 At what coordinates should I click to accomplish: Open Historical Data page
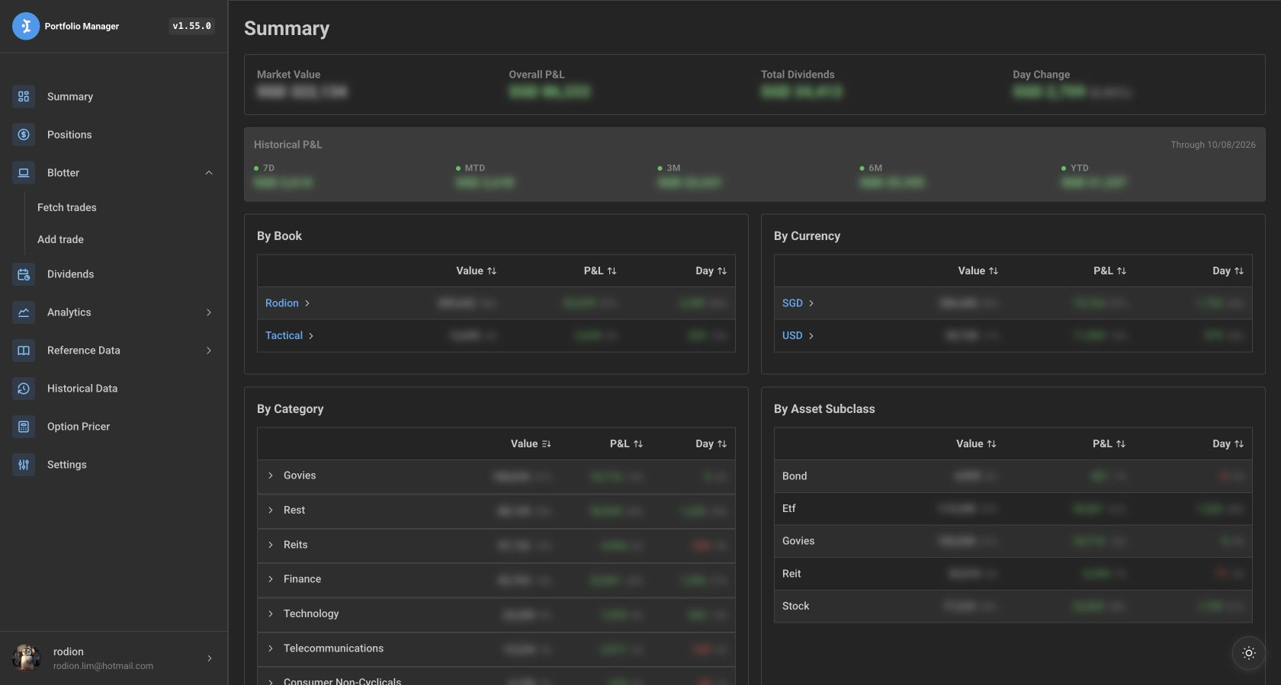(82, 389)
